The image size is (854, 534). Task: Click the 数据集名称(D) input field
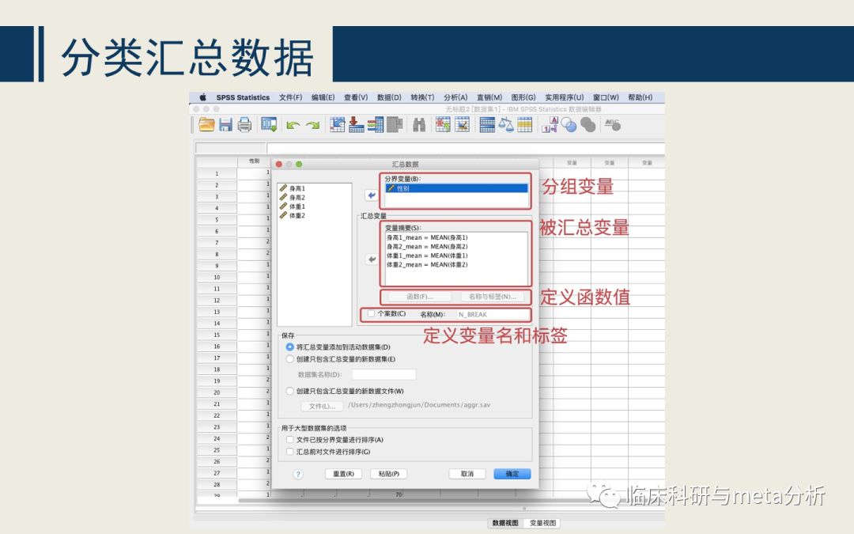pyautogui.click(x=384, y=374)
